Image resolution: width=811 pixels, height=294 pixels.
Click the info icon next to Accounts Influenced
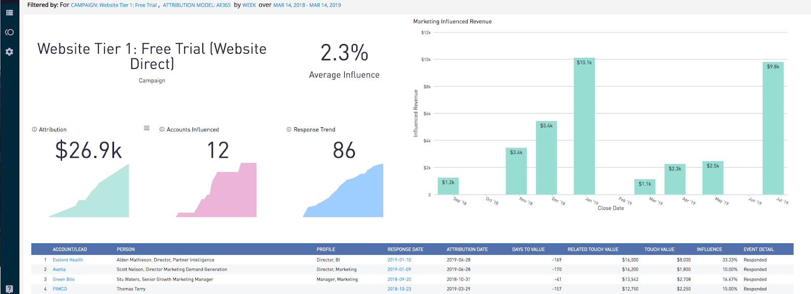coord(162,129)
